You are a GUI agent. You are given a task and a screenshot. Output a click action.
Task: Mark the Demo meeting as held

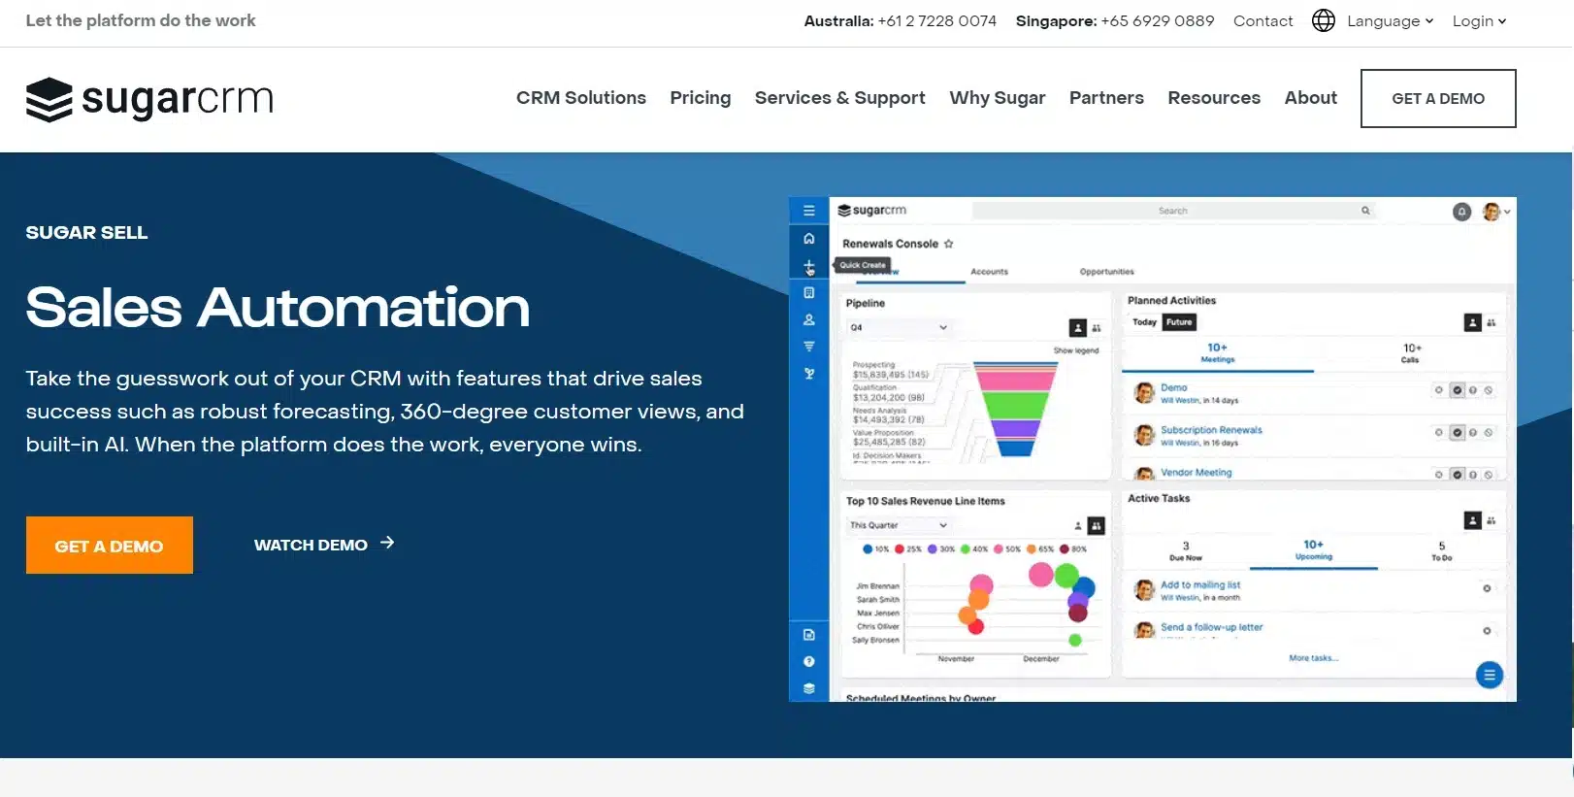pos(1457,390)
